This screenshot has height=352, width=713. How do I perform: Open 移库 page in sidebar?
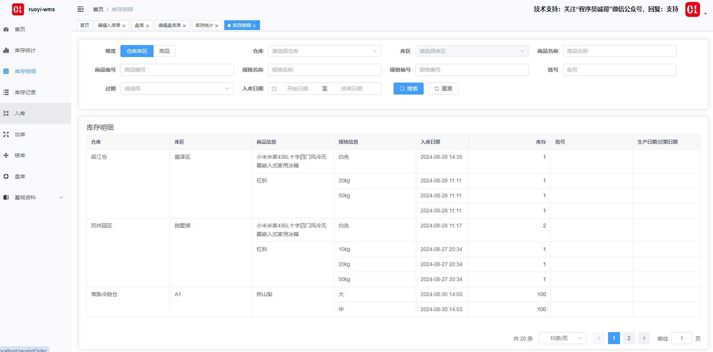tap(35, 155)
